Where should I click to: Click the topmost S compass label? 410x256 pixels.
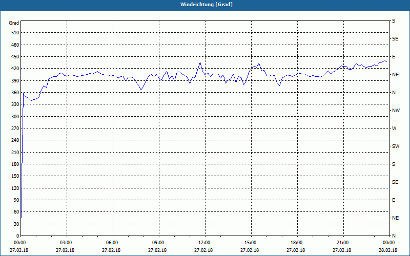pos(394,21)
